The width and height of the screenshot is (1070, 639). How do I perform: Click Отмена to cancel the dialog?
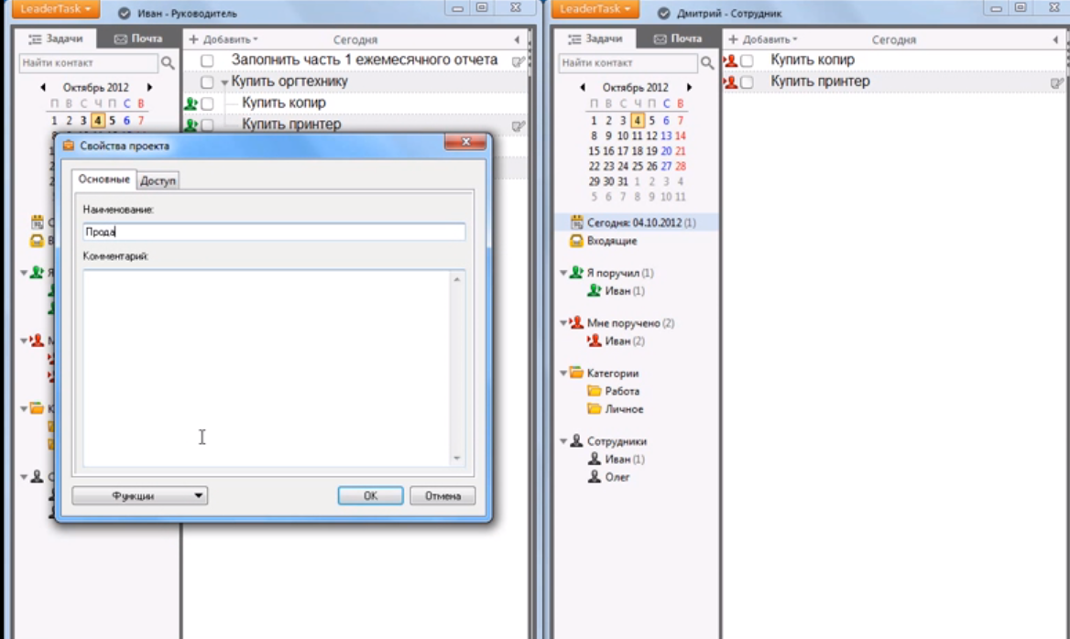click(x=442, y=495)
